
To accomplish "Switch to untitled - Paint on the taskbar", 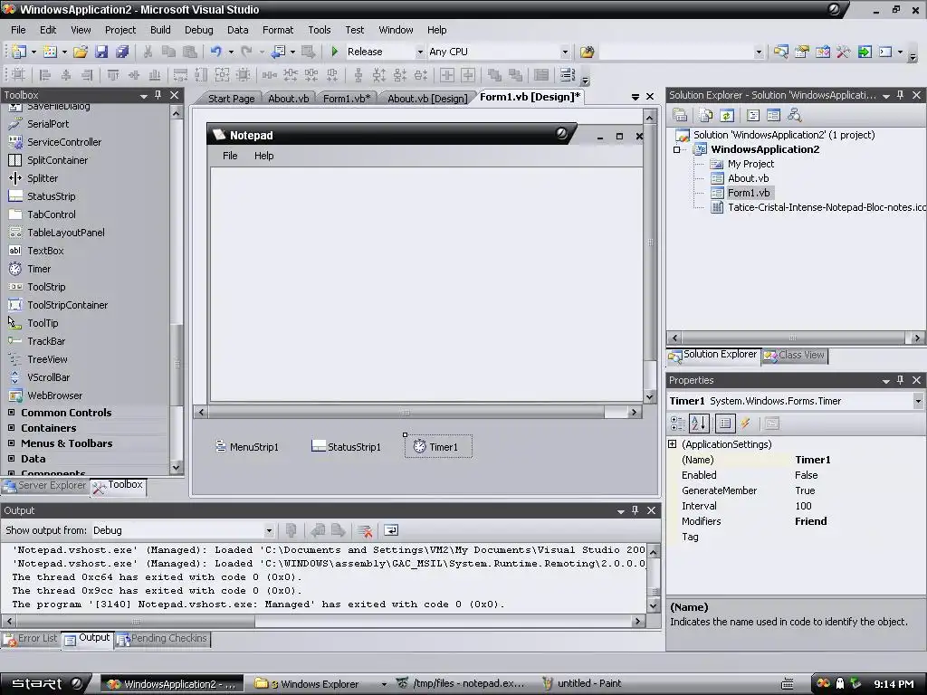I will [582, 684].
